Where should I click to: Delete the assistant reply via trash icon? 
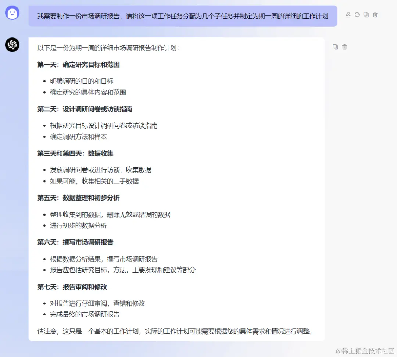[344, 47]
